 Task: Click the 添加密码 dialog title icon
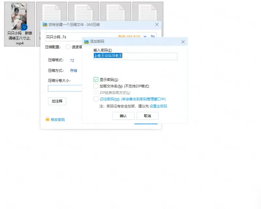pyautogui.click(x=86, y=42)
